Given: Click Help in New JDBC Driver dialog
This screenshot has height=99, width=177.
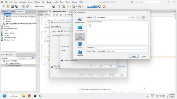Looking at the screenshot, I should click(111, 66).
